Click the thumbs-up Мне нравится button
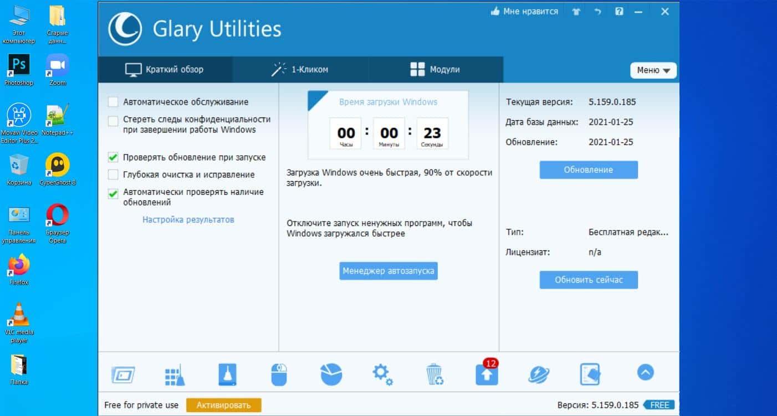777x416 pixels. [524, 12]
